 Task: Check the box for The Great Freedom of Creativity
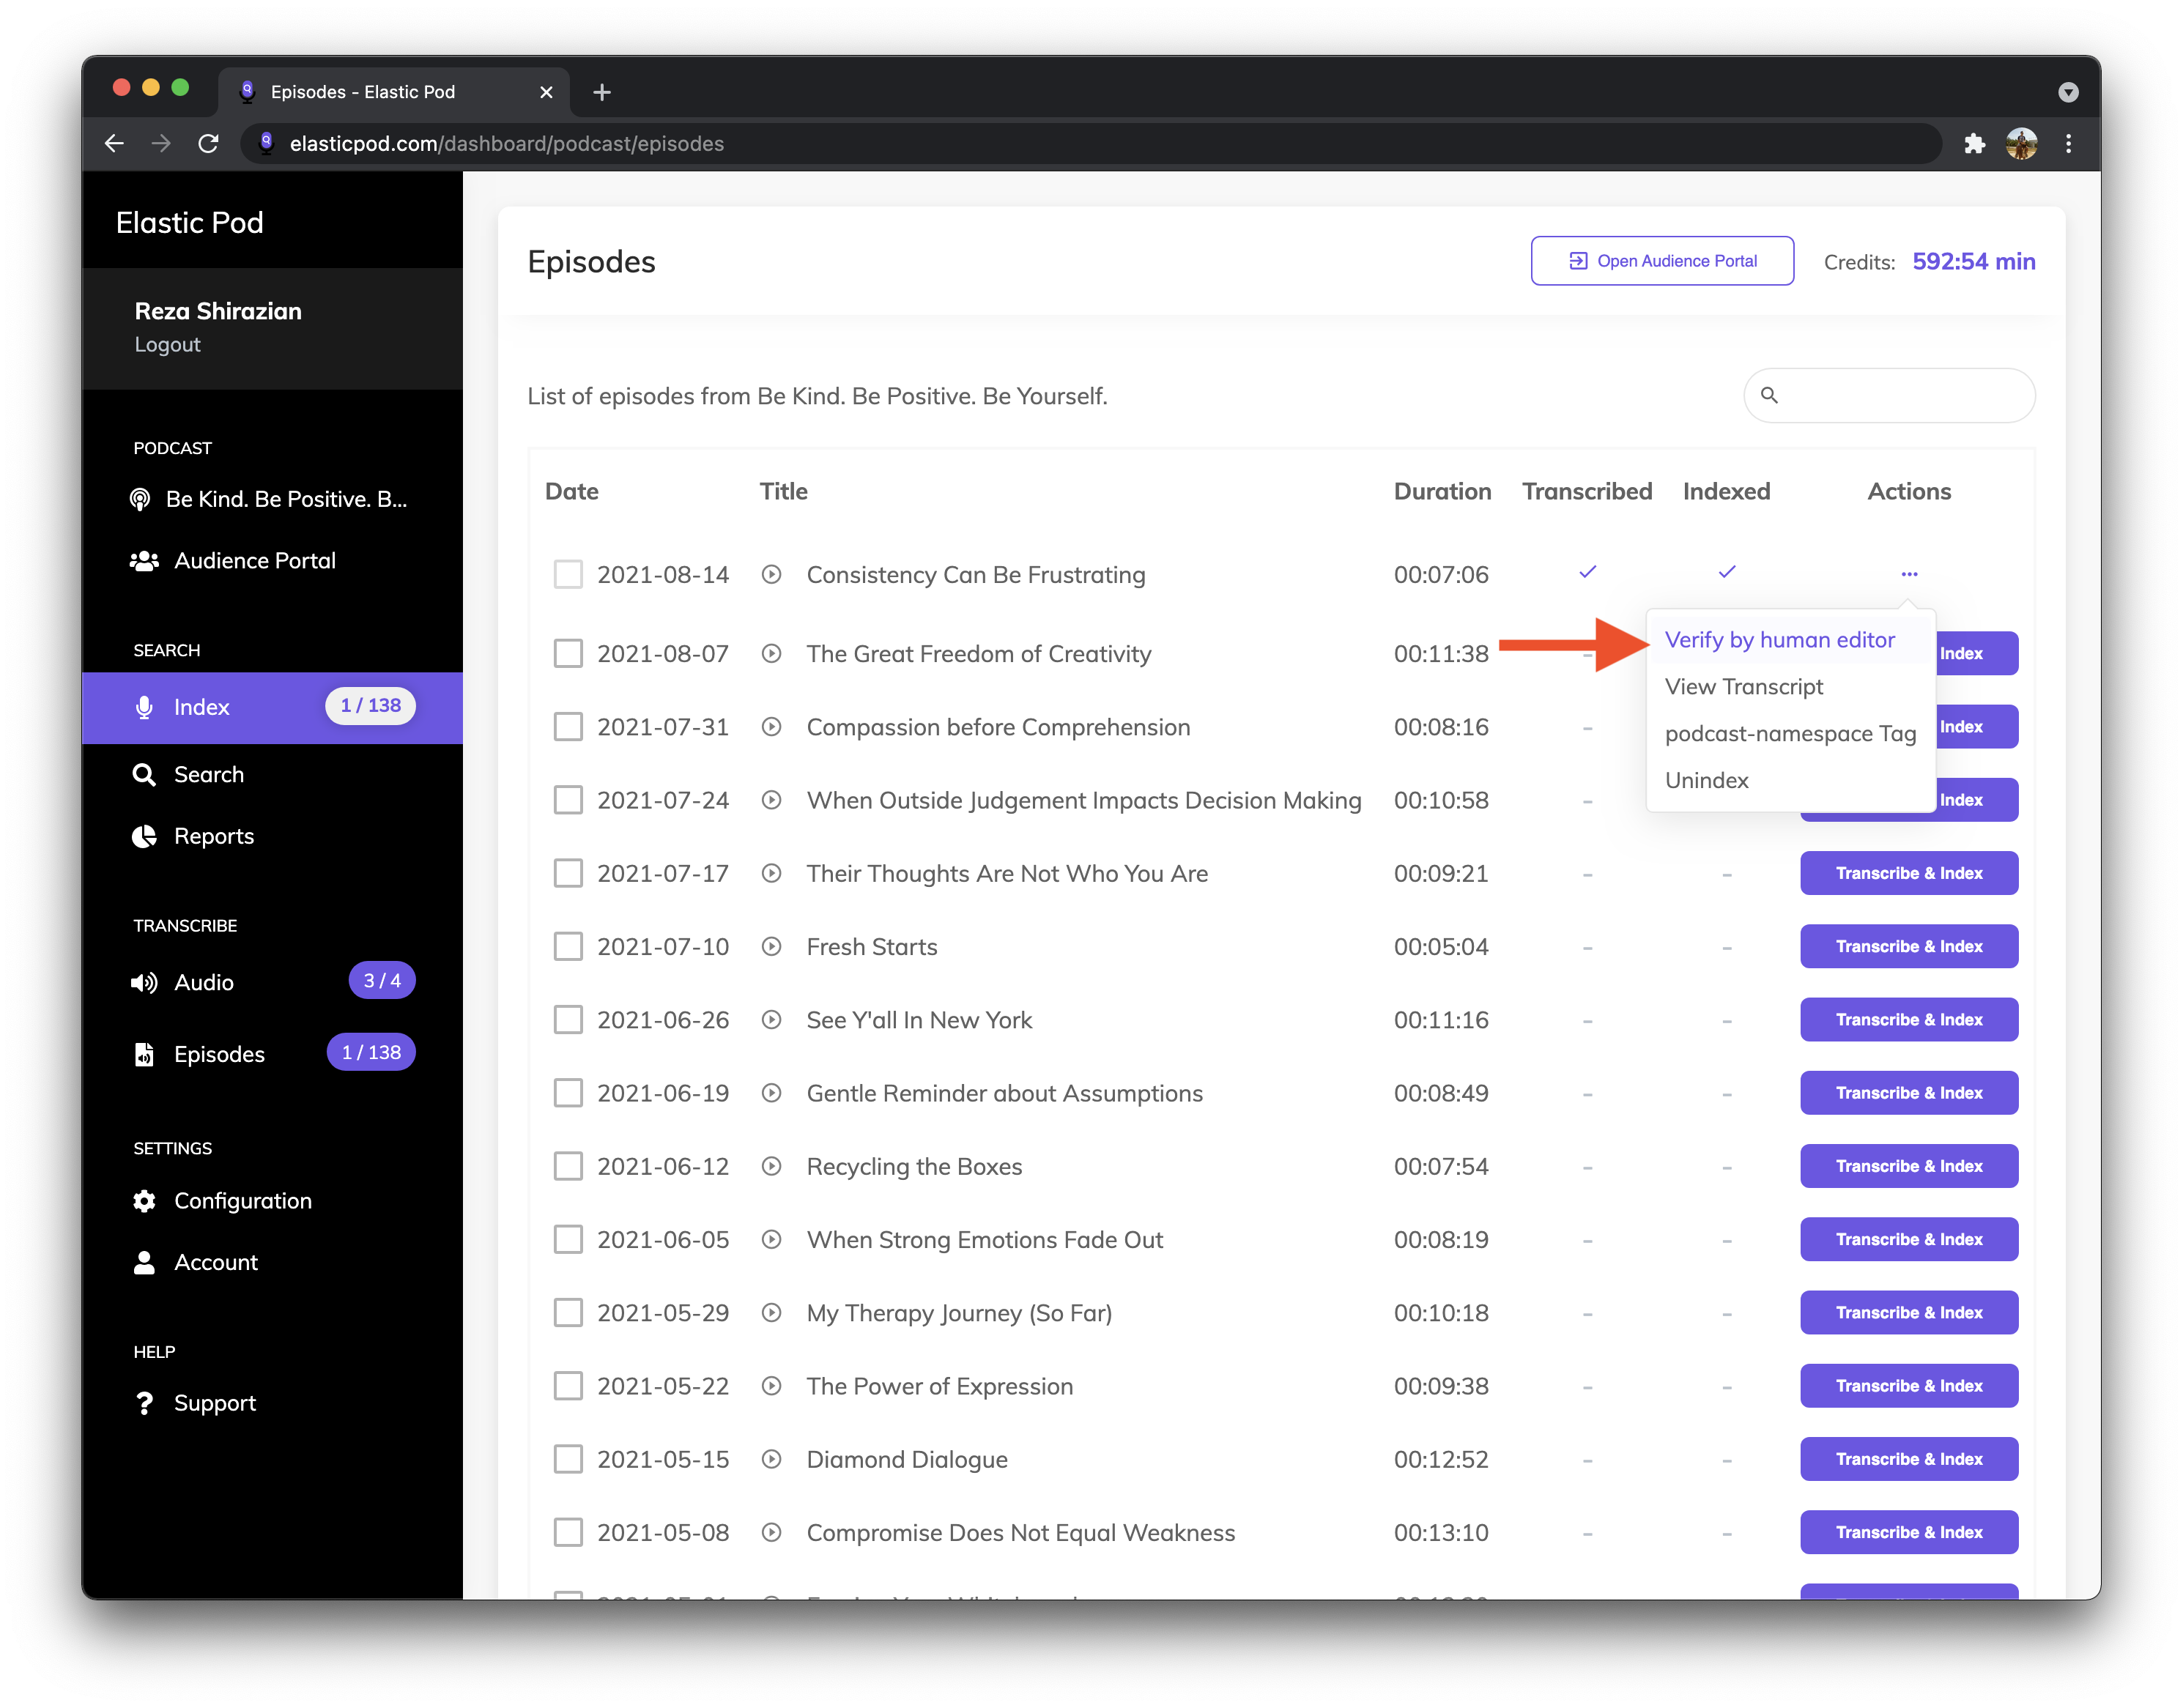pos(568,653)
